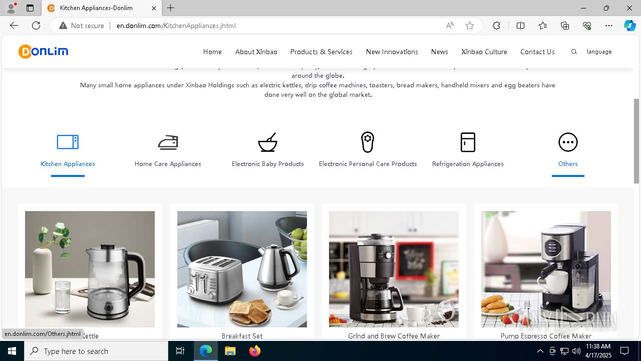This screenshot has width=641, height=361.
Task: Open the browser profile icon
Action: pyautogui.click(x=11, y=8)
